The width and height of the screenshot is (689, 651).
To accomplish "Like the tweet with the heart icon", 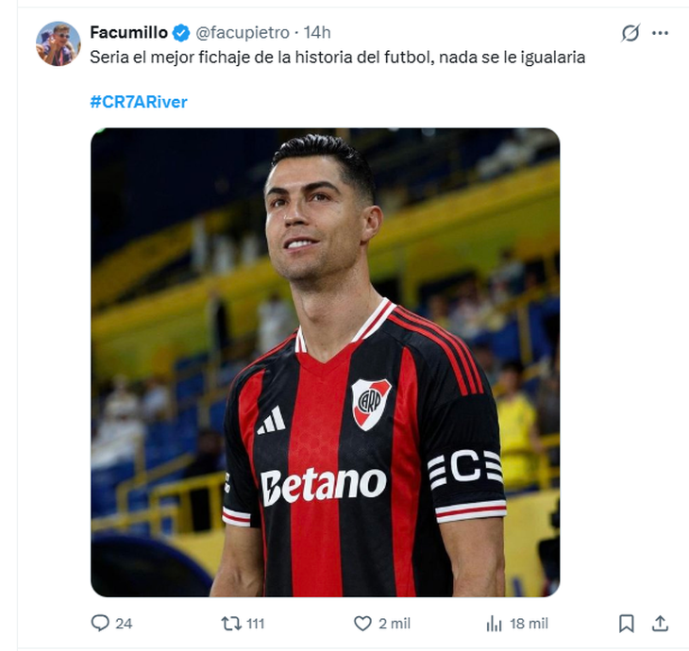I will tap(362, 624).
